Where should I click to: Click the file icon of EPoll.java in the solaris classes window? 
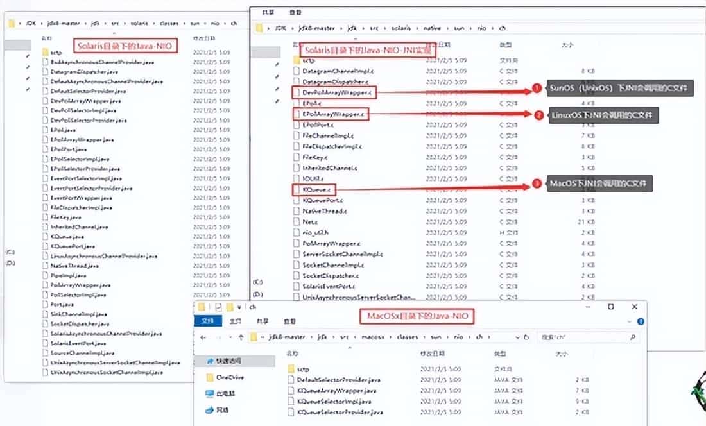coord(45,130)
